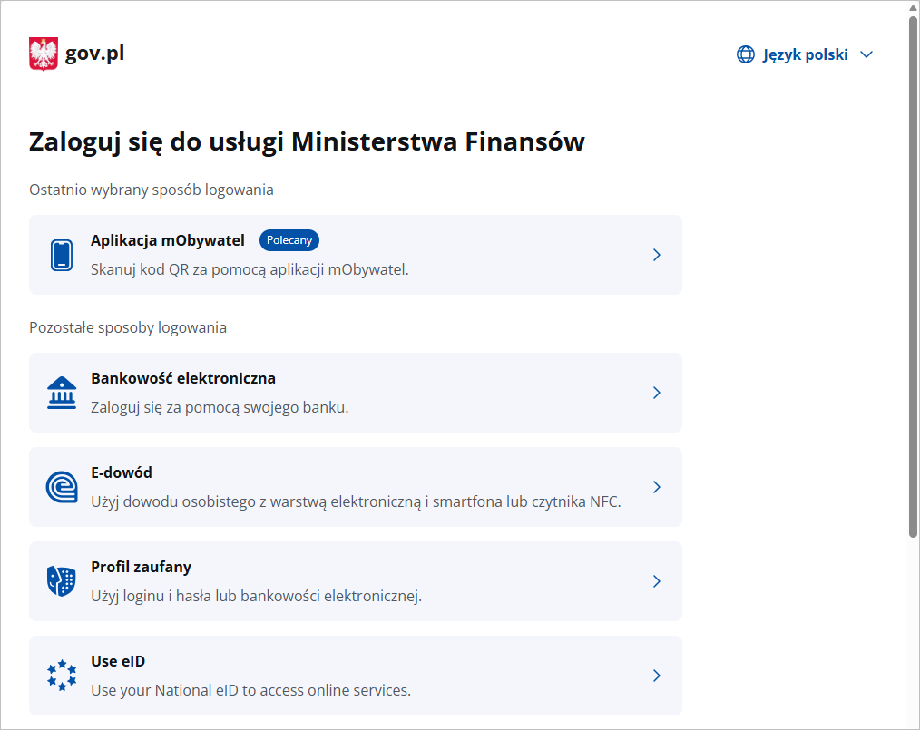Choose Bankowość elektroniczna login option

pyautogui.click(x=356, y=393)
